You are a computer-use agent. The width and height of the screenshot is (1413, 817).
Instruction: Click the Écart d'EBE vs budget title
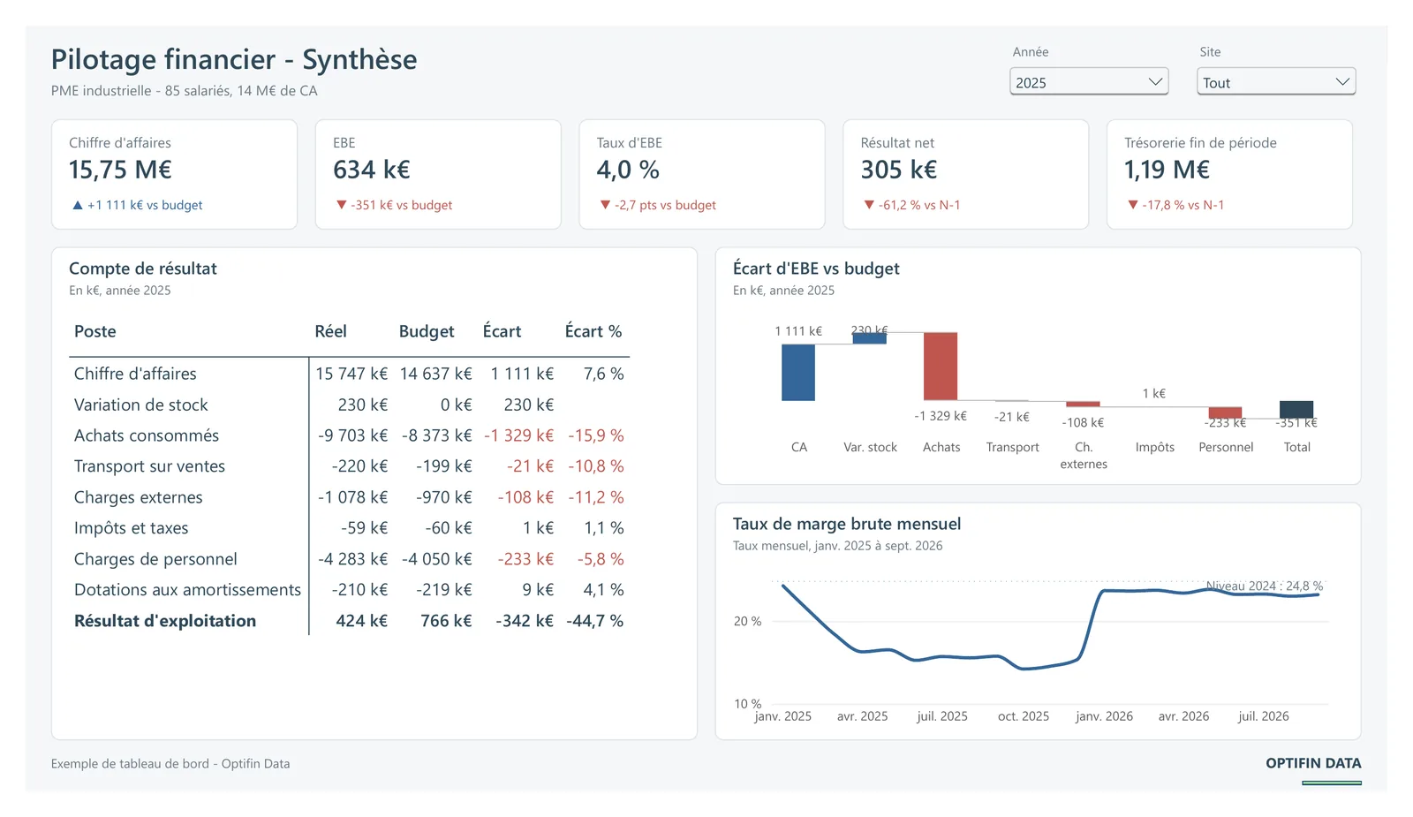(816, 269)
